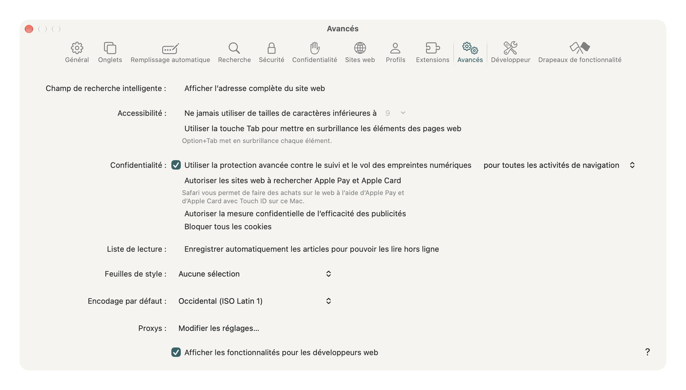The height and width of the screenshot is (390, 686).
Task: Select the Confidentialité hand icon tab
Action: tap(315, 52)
